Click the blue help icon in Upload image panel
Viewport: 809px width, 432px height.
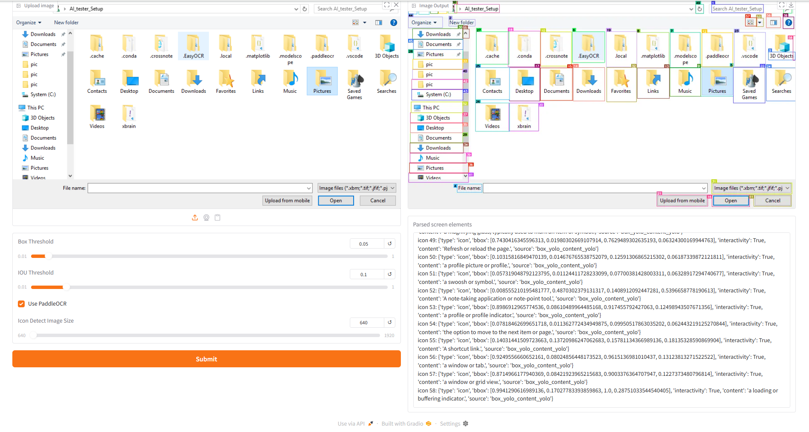tap(394, 23)
